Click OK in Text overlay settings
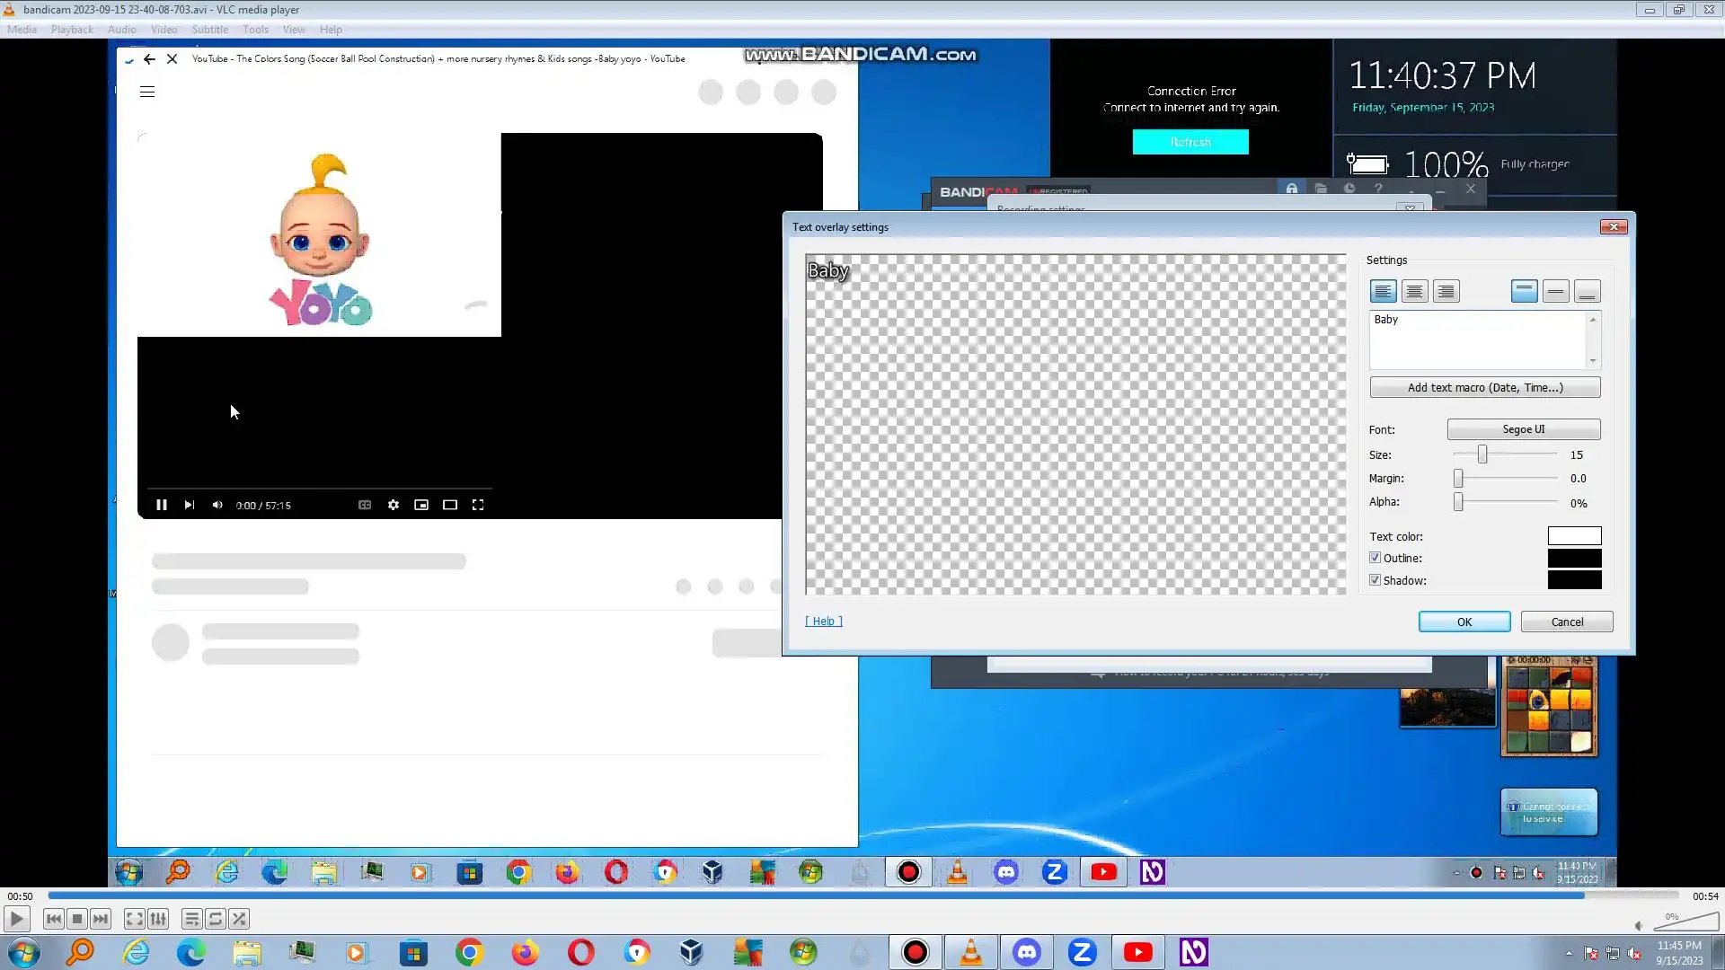 coord(1464,622)
